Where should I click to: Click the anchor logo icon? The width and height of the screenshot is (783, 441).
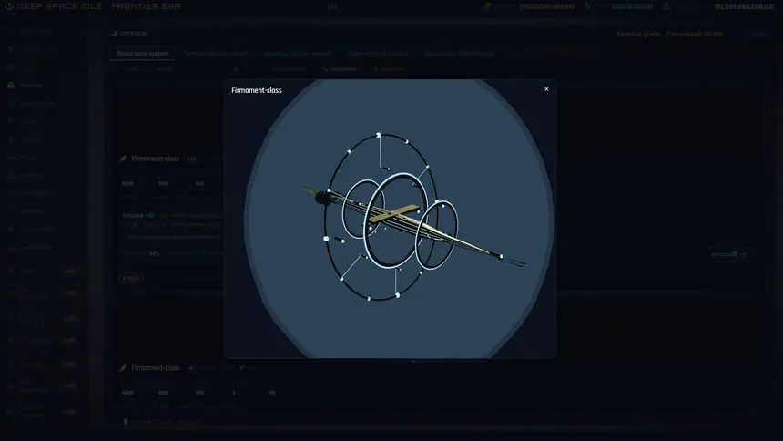click(9, 6)
